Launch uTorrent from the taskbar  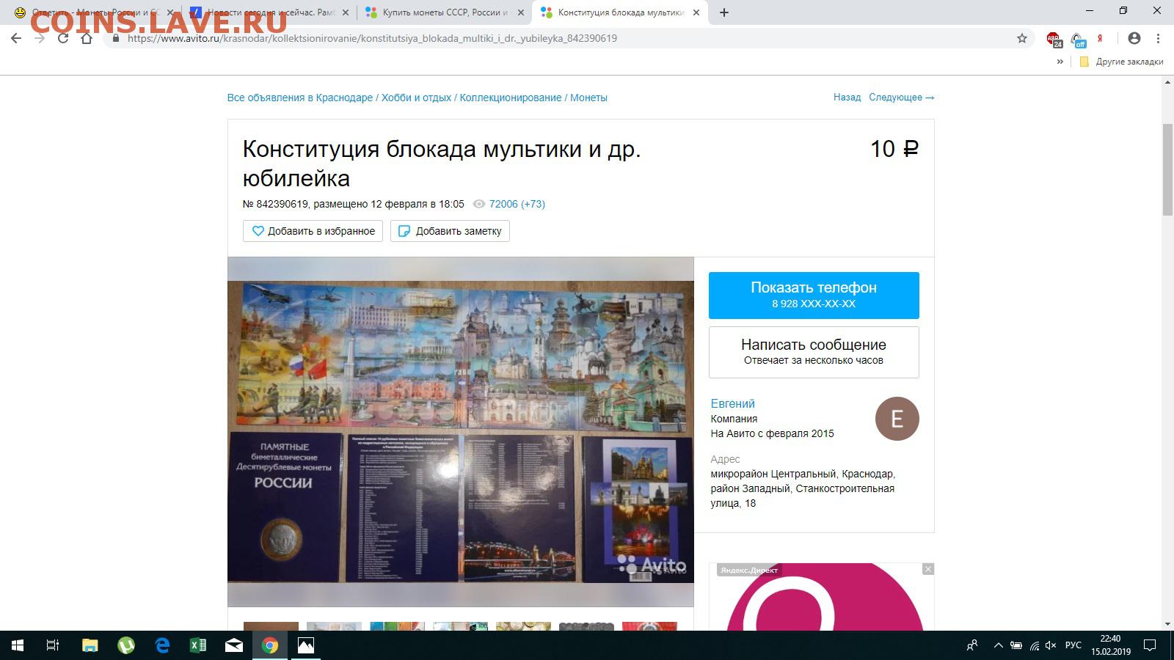coord(126,645)
